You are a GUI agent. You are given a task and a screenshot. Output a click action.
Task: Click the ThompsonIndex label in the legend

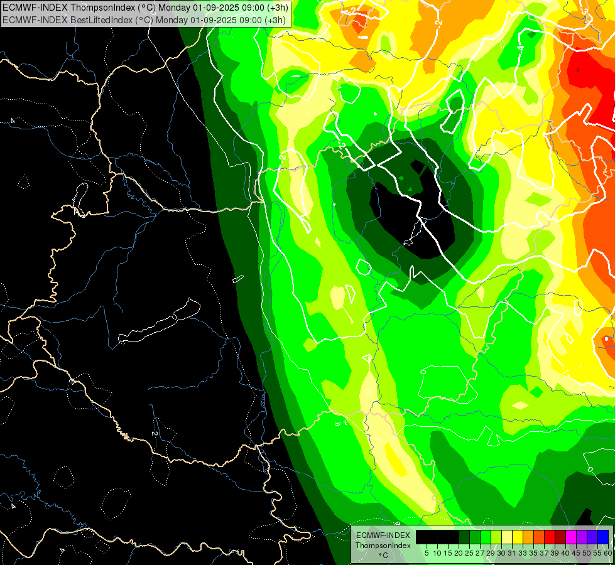coord(383,546)
